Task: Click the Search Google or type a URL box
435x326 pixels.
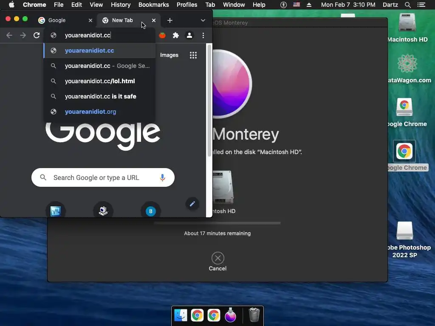Action: tap(103, 177)
